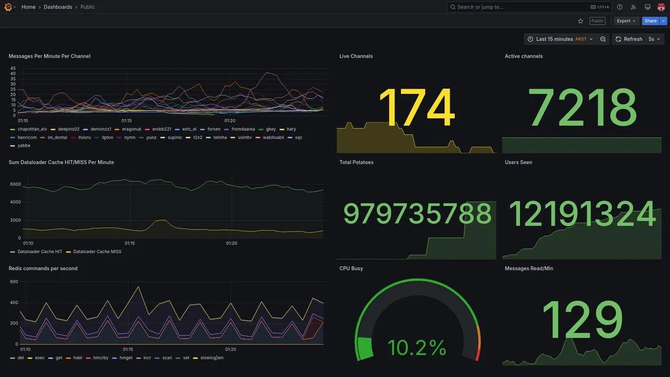The width and height of the screenshot is (670, 377).
Task: Open the Last 15 minutes time picker
Action: point(560,39)
